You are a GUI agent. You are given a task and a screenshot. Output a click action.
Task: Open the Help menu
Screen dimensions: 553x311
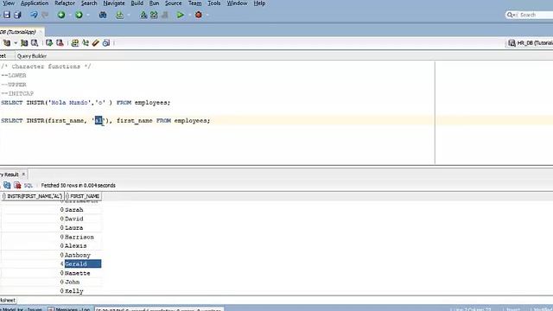pyautogui.click(x=259, y=3)
